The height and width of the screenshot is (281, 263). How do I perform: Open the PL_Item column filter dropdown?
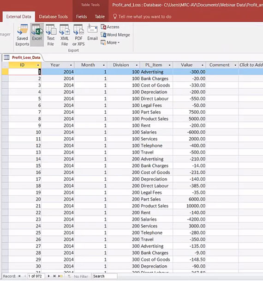(x=170, y=65)
